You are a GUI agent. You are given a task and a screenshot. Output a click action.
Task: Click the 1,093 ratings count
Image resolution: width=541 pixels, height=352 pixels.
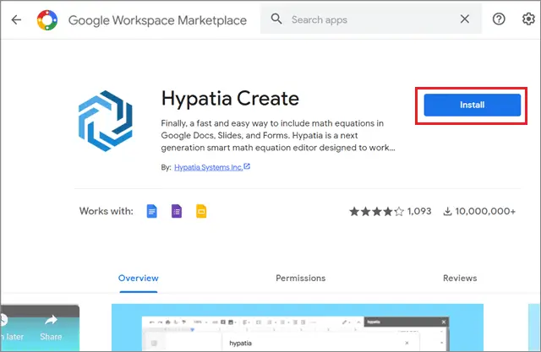pos(419,211)
